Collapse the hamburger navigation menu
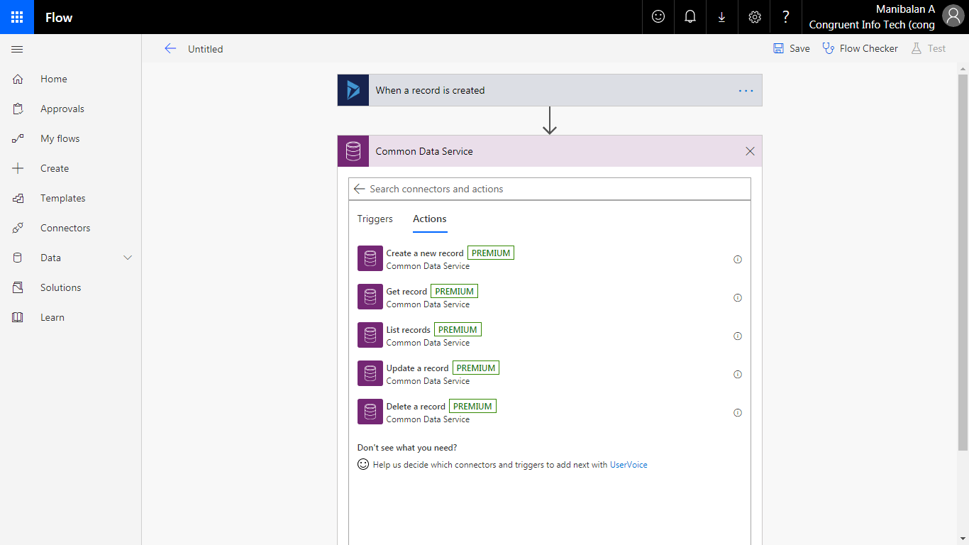 18,49
